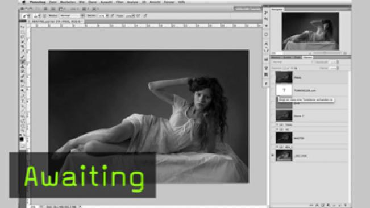Image resolution: width=370 pixels, height=208 pixels.
Task: Select the Eyedropper tool
Action: click(x=23, y=51)
